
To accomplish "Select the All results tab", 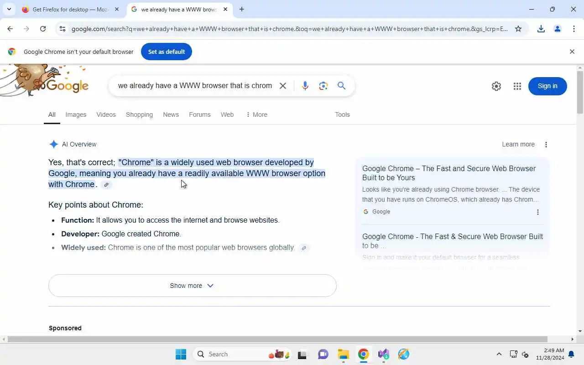I will click(52, 115).
